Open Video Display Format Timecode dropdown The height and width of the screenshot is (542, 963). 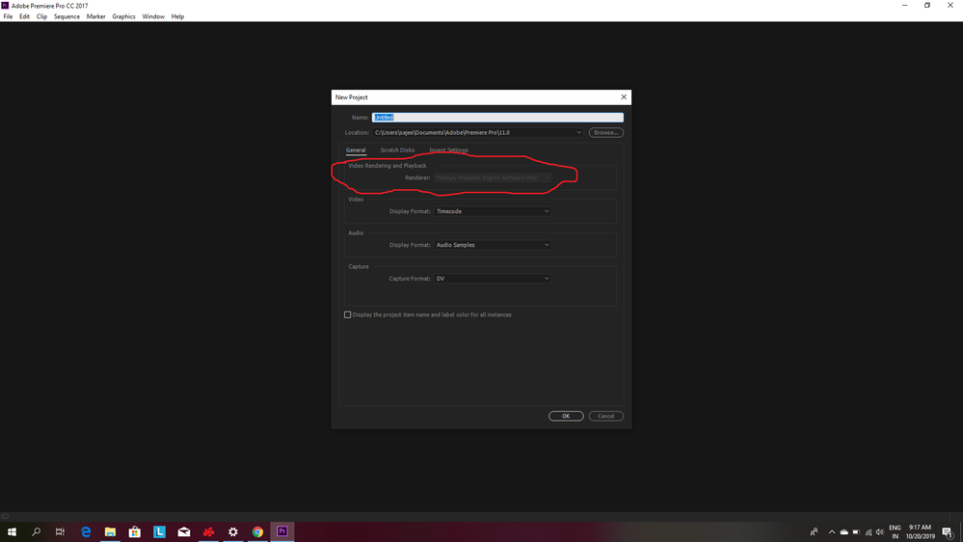[492, 211]
